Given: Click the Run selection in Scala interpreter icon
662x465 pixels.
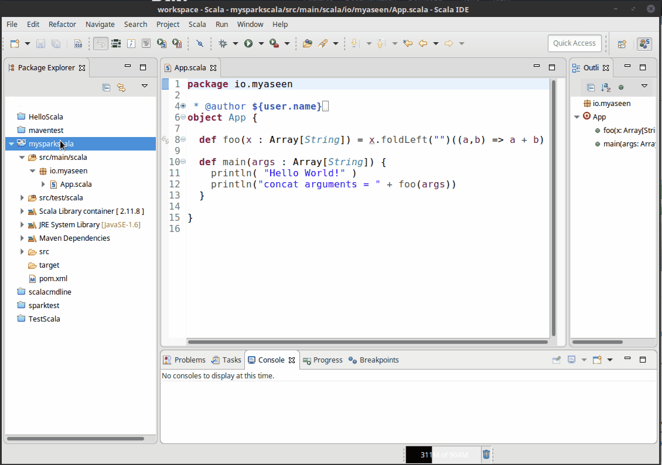Looking at the screenshot, I should pos(161,43).
